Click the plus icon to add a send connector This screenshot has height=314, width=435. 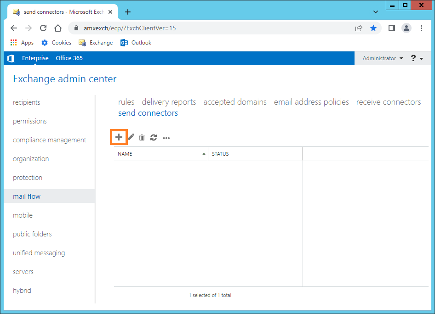point(119,137)
